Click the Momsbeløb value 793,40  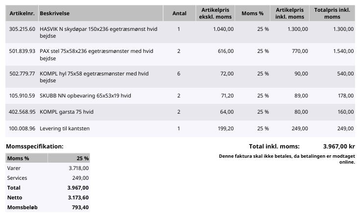(80, 207)
